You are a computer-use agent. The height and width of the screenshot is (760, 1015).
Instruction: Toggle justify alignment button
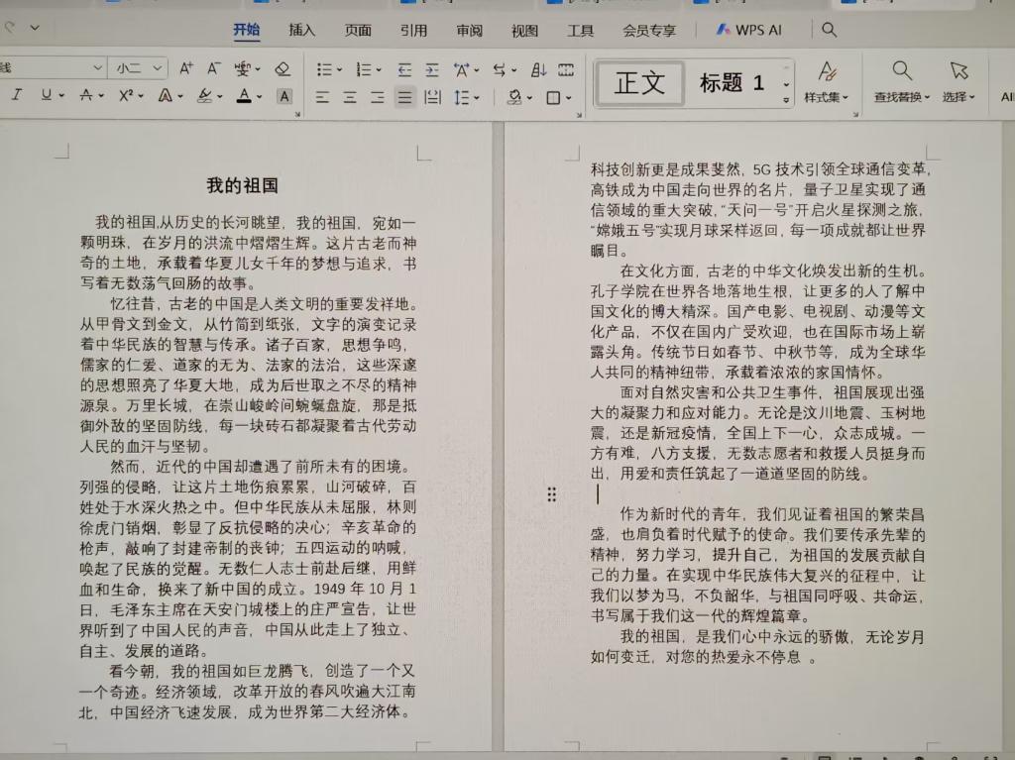(404, 97)
